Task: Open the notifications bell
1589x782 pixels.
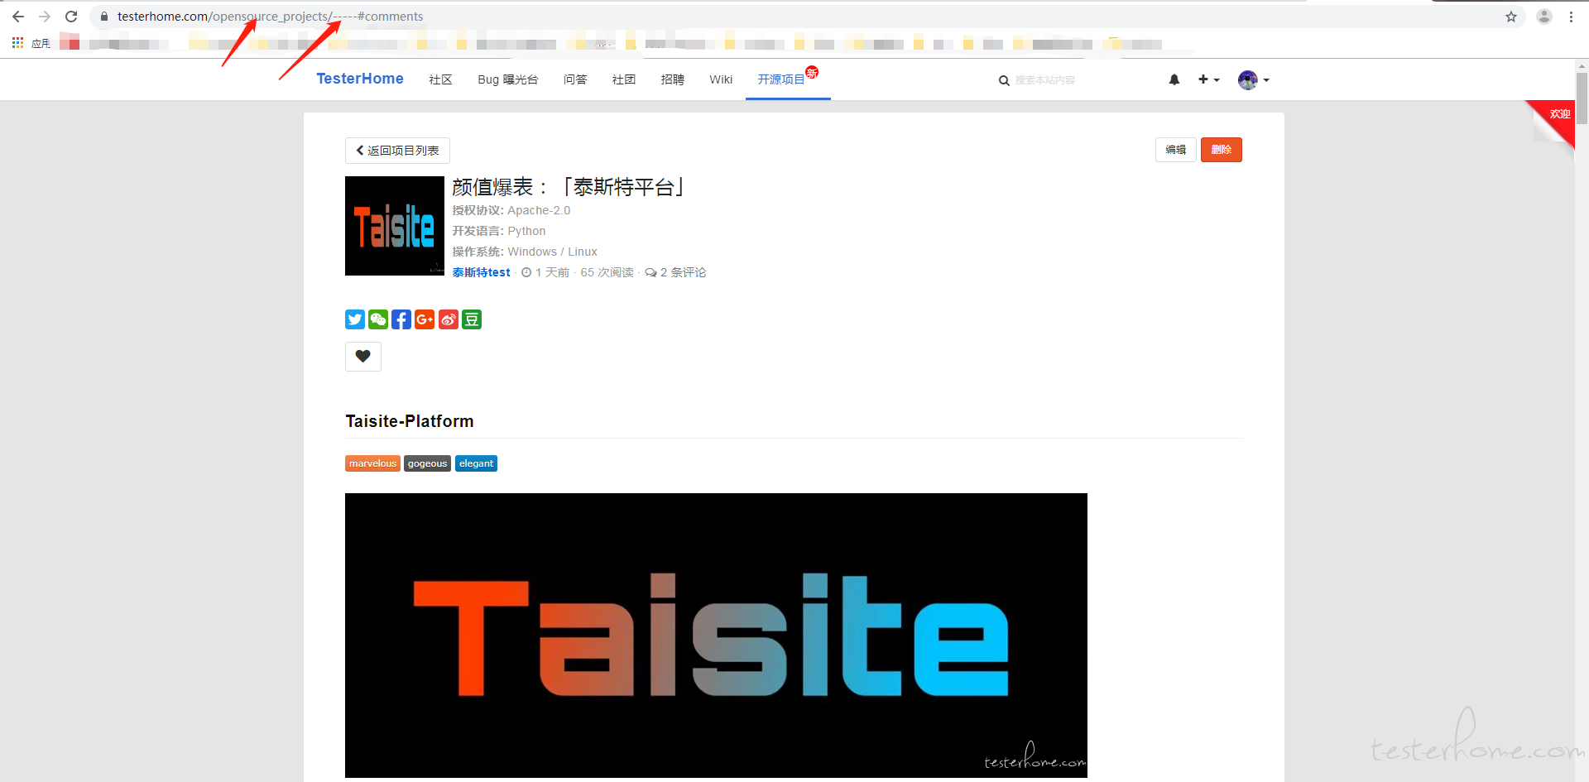Action: [x=1174, y=79]
